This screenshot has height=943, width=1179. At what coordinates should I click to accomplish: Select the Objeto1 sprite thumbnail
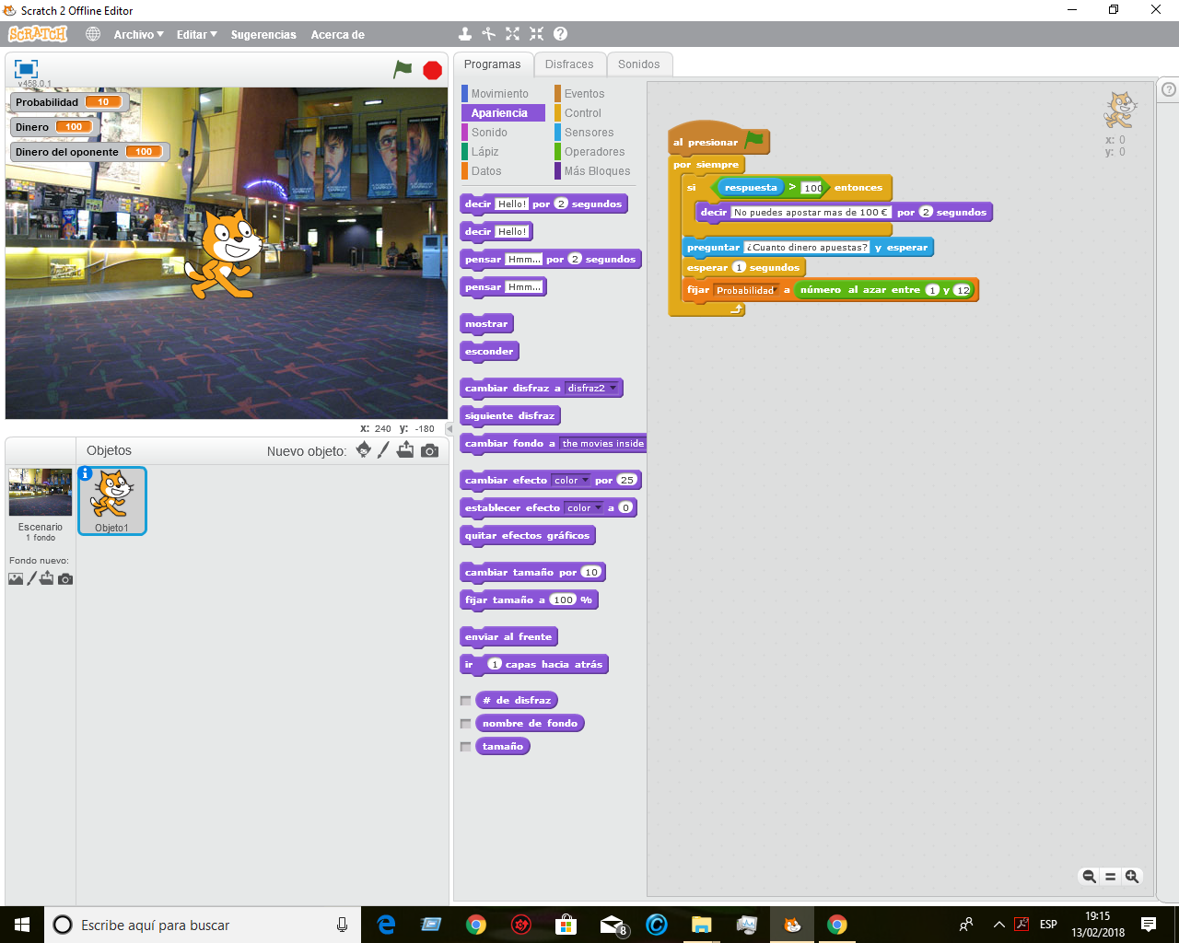coord(111,500)
